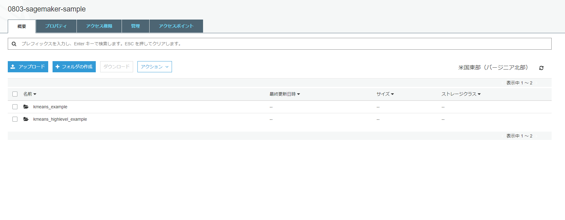Sort by the サイズ column header
The height and width of the screenshot is (220, 565).
coord(385,94)
